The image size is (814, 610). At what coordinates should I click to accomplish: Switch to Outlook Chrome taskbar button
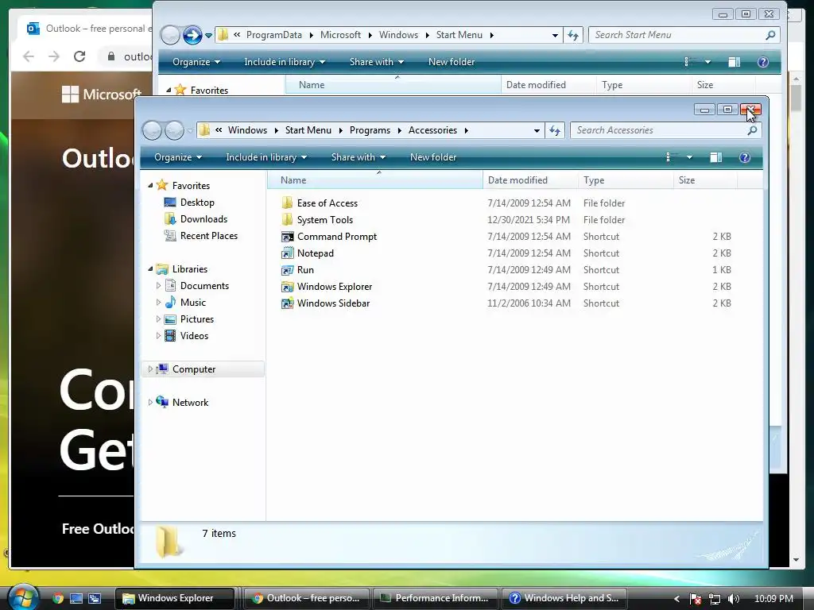tap(306, 598)
